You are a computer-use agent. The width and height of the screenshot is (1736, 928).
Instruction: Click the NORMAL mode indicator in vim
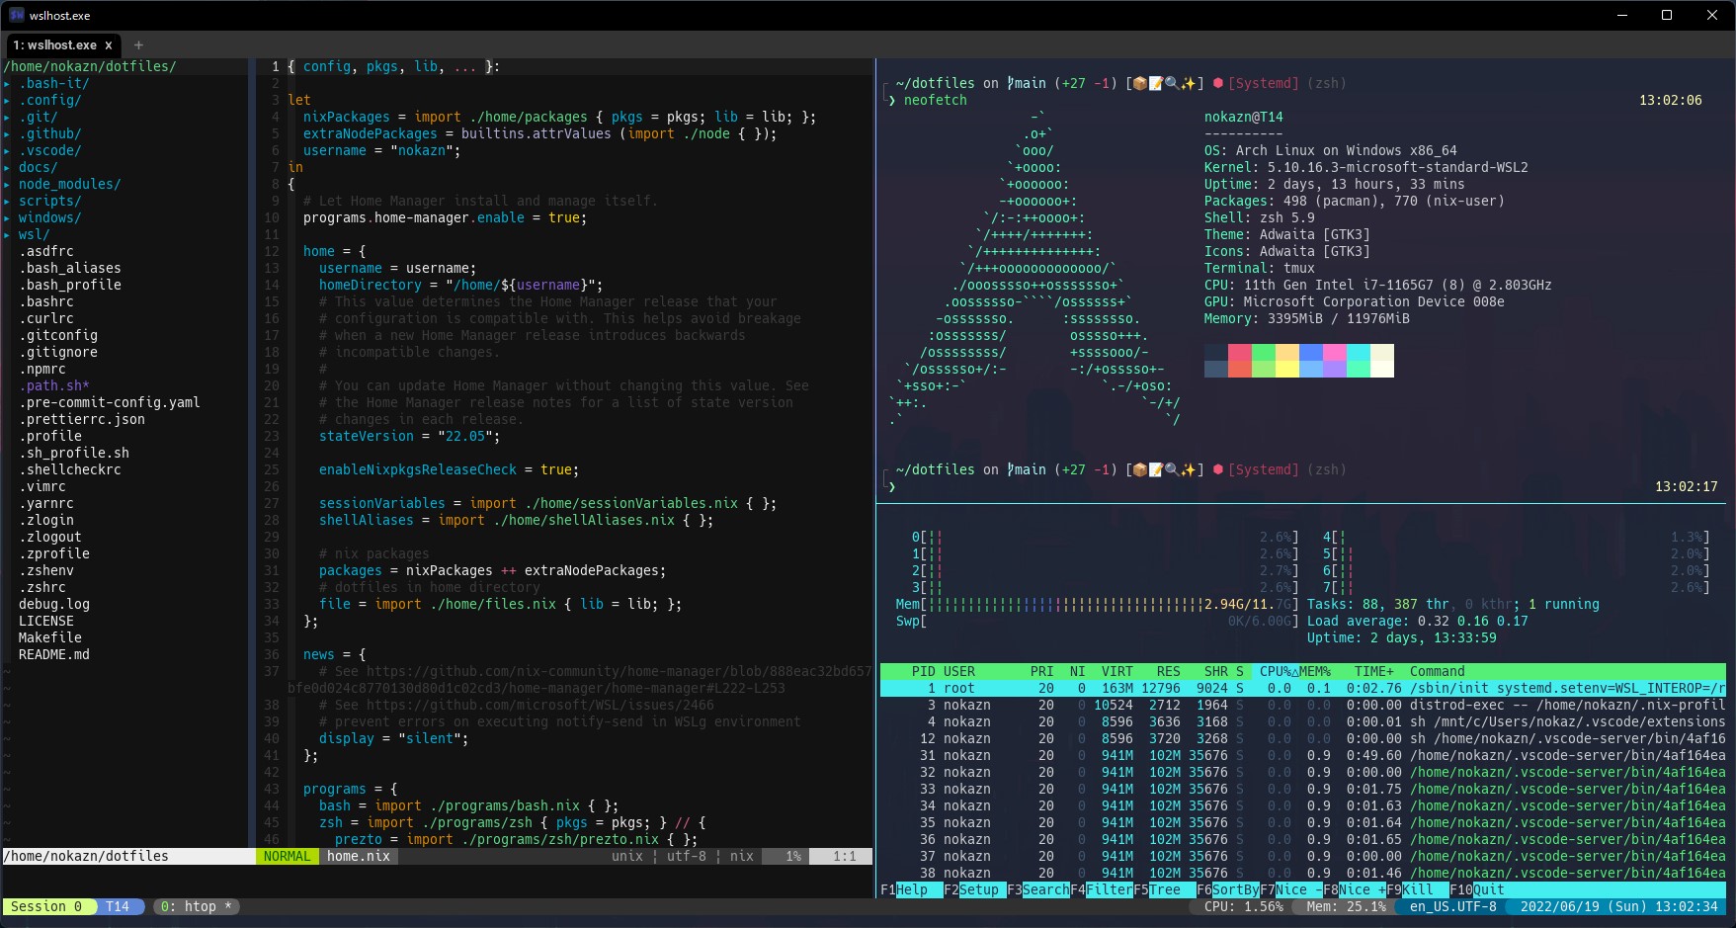288,856
